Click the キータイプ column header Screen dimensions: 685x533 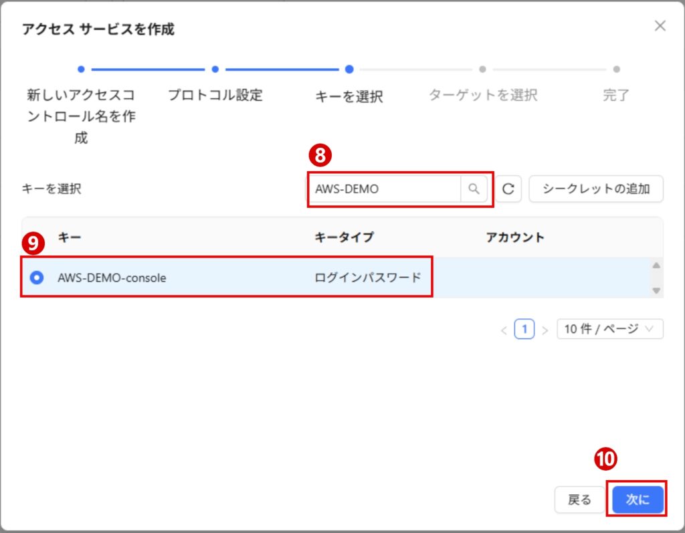tap(344, 237)
